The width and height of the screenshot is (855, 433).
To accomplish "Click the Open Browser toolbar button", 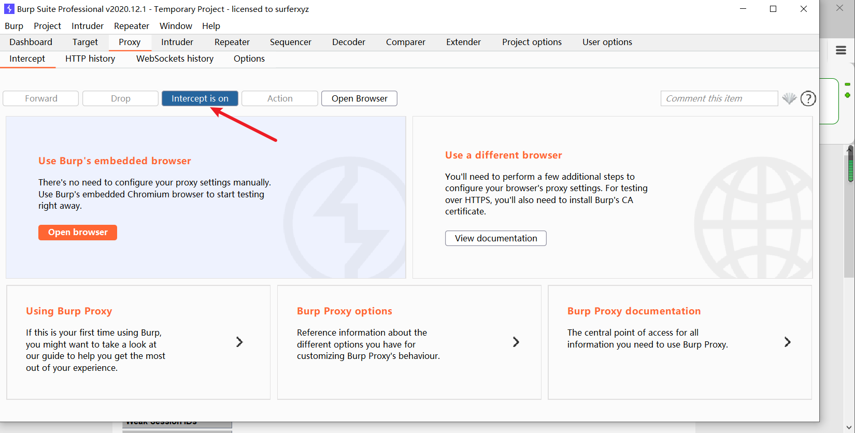I will [359, 98].
